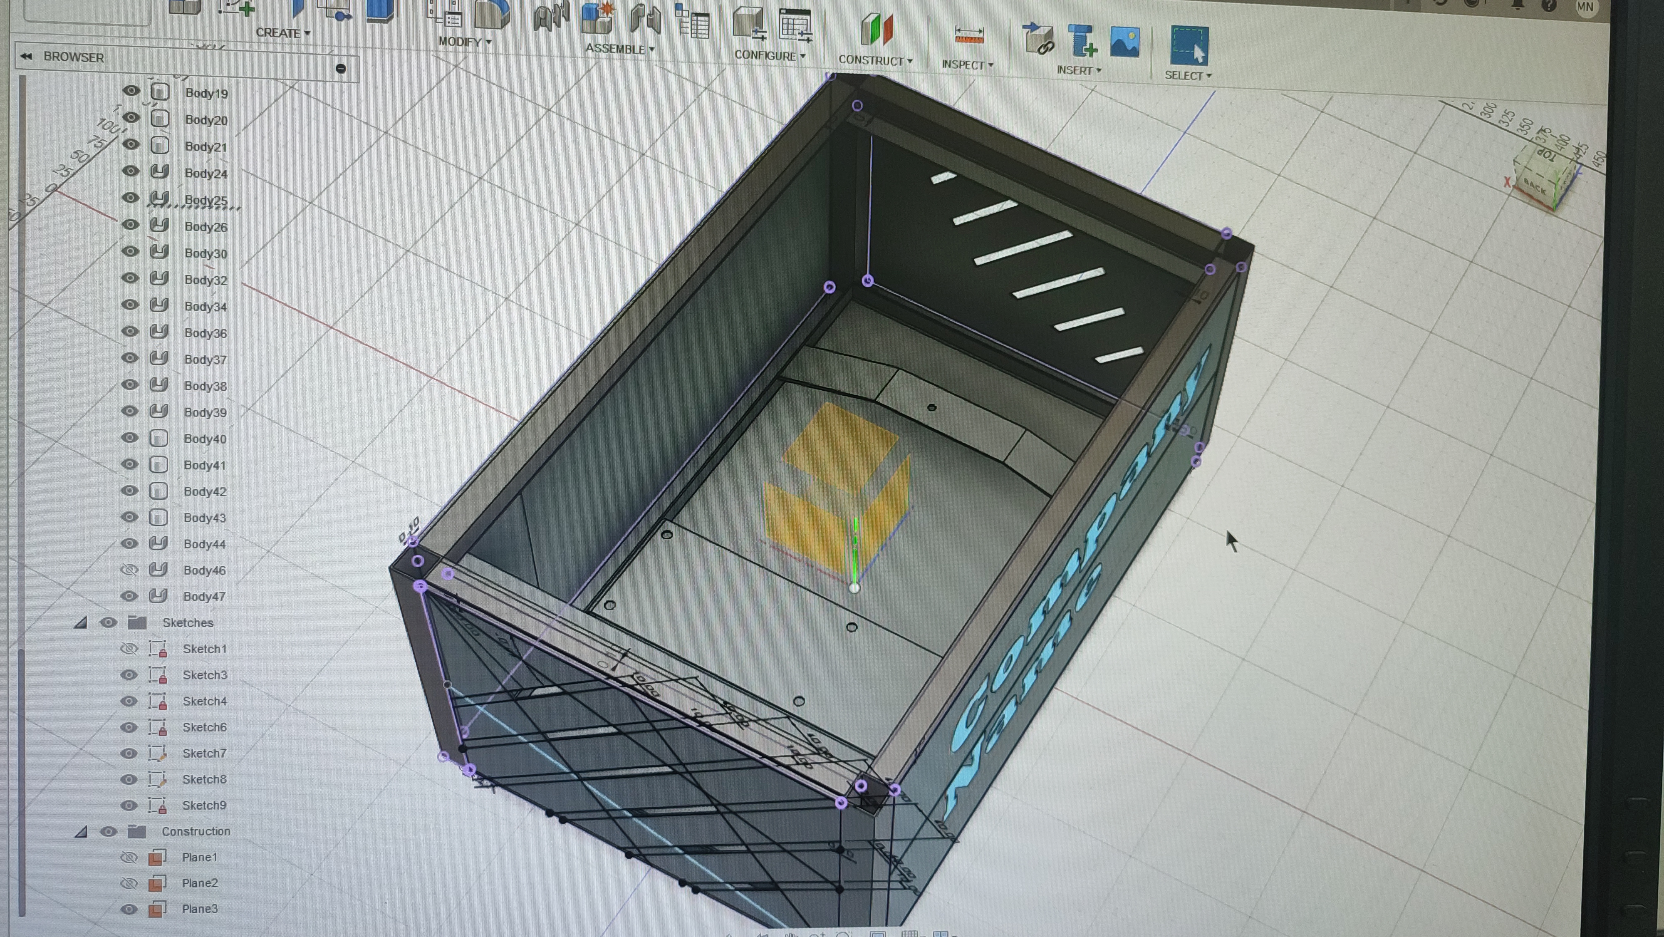Activate the window Select tool icon
The image size is (1664, 937).
1189,45
